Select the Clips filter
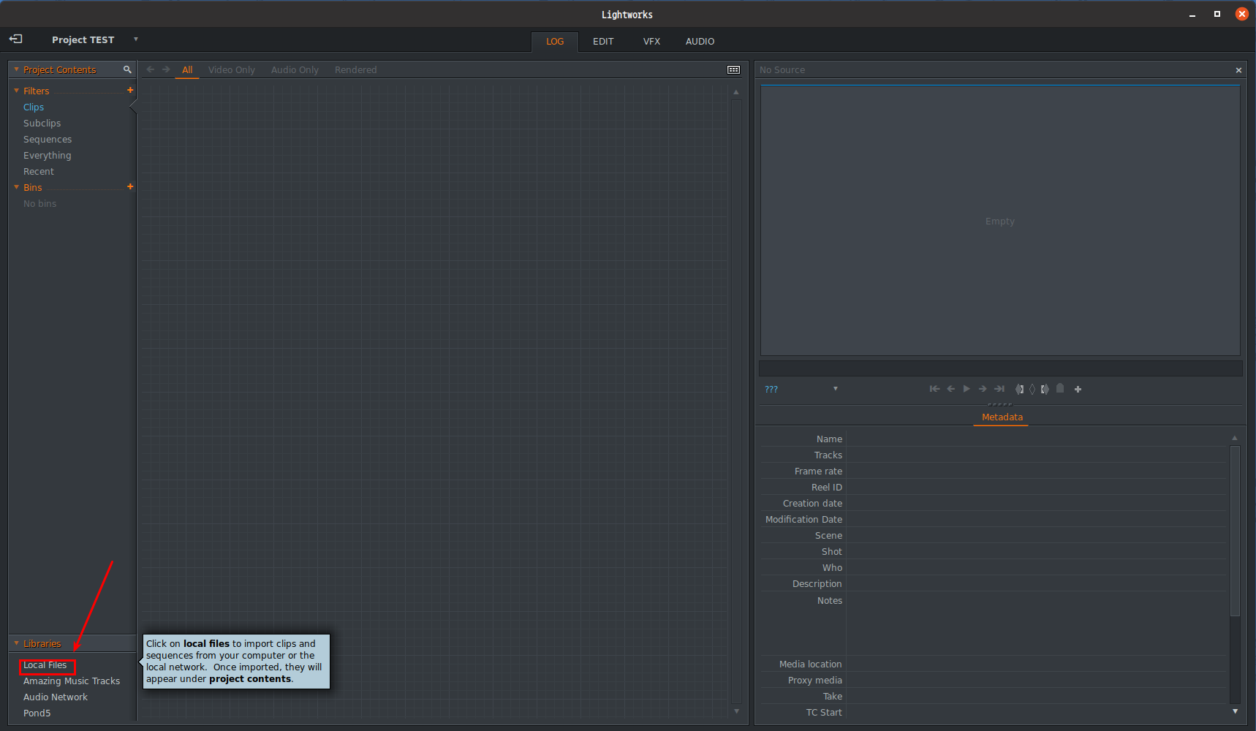1256x731 pixels. [34, 107]
